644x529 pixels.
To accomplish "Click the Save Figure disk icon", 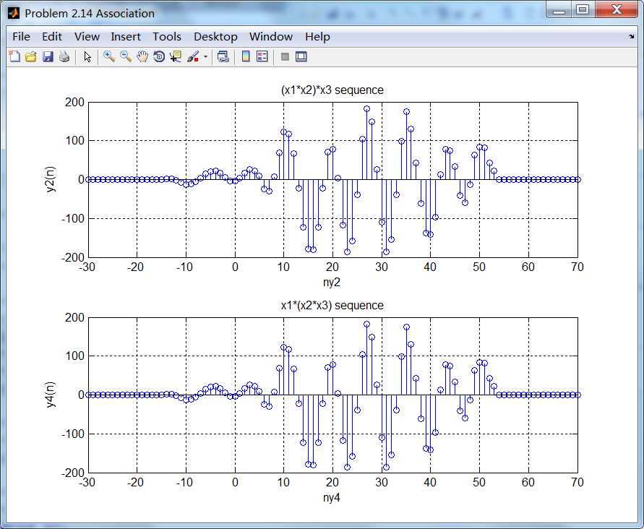I will 48,56.
